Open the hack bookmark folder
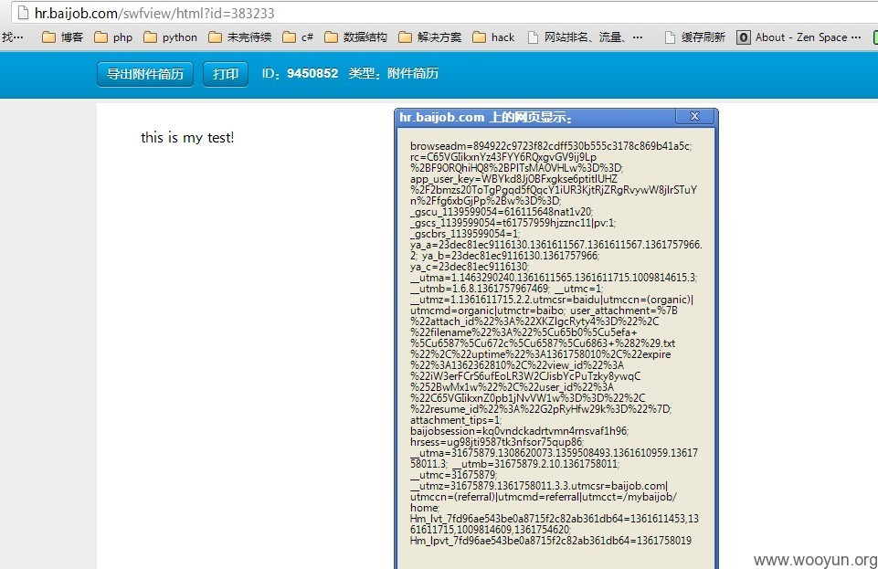This screenshot has height=569, width=878. [493, 37]
